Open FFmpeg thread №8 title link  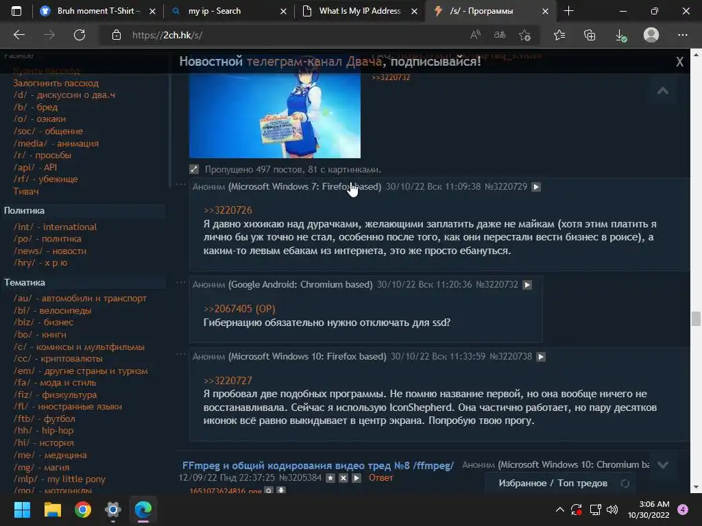[318, 466]
